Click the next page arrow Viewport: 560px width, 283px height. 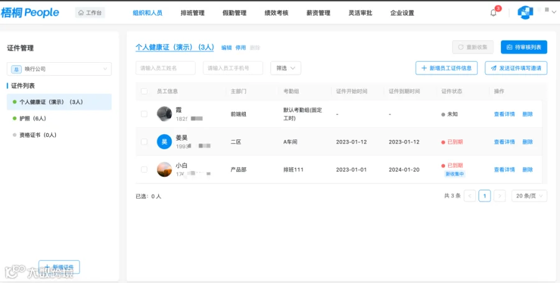click(x=500, y=196)
